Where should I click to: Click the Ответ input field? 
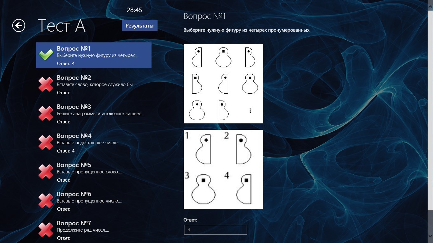point(215,230)
